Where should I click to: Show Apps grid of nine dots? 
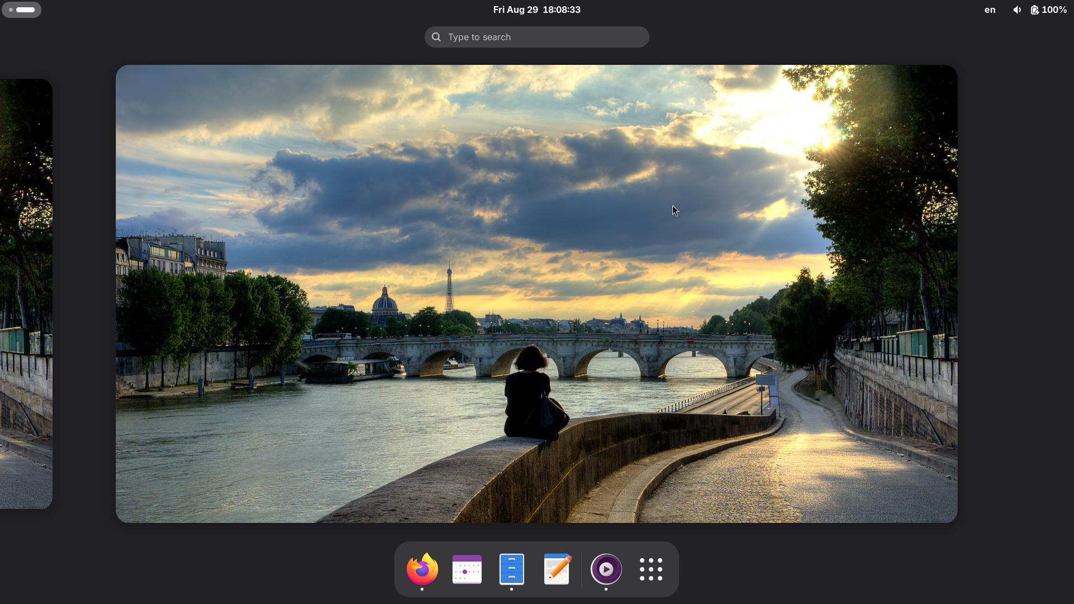pyautogui.click(x=651, y=569)
